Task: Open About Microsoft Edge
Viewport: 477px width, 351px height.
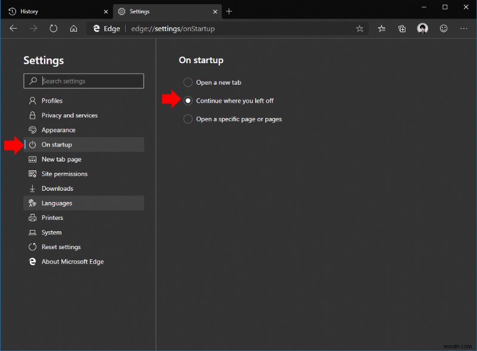Action: [x=72, y=261]
